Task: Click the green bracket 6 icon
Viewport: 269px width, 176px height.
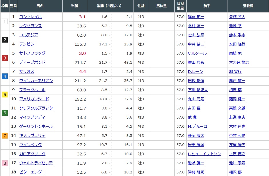Action: pos(5,113)
